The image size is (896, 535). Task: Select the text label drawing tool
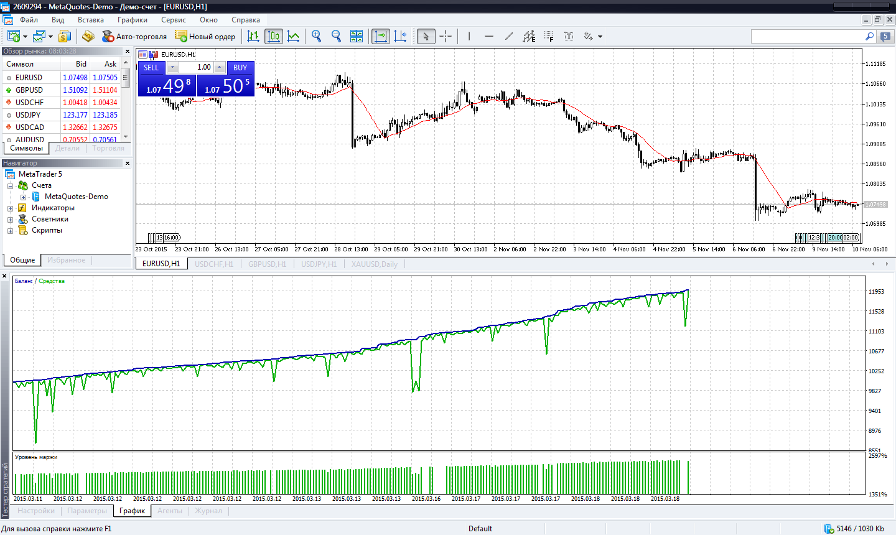click(569, 36)
